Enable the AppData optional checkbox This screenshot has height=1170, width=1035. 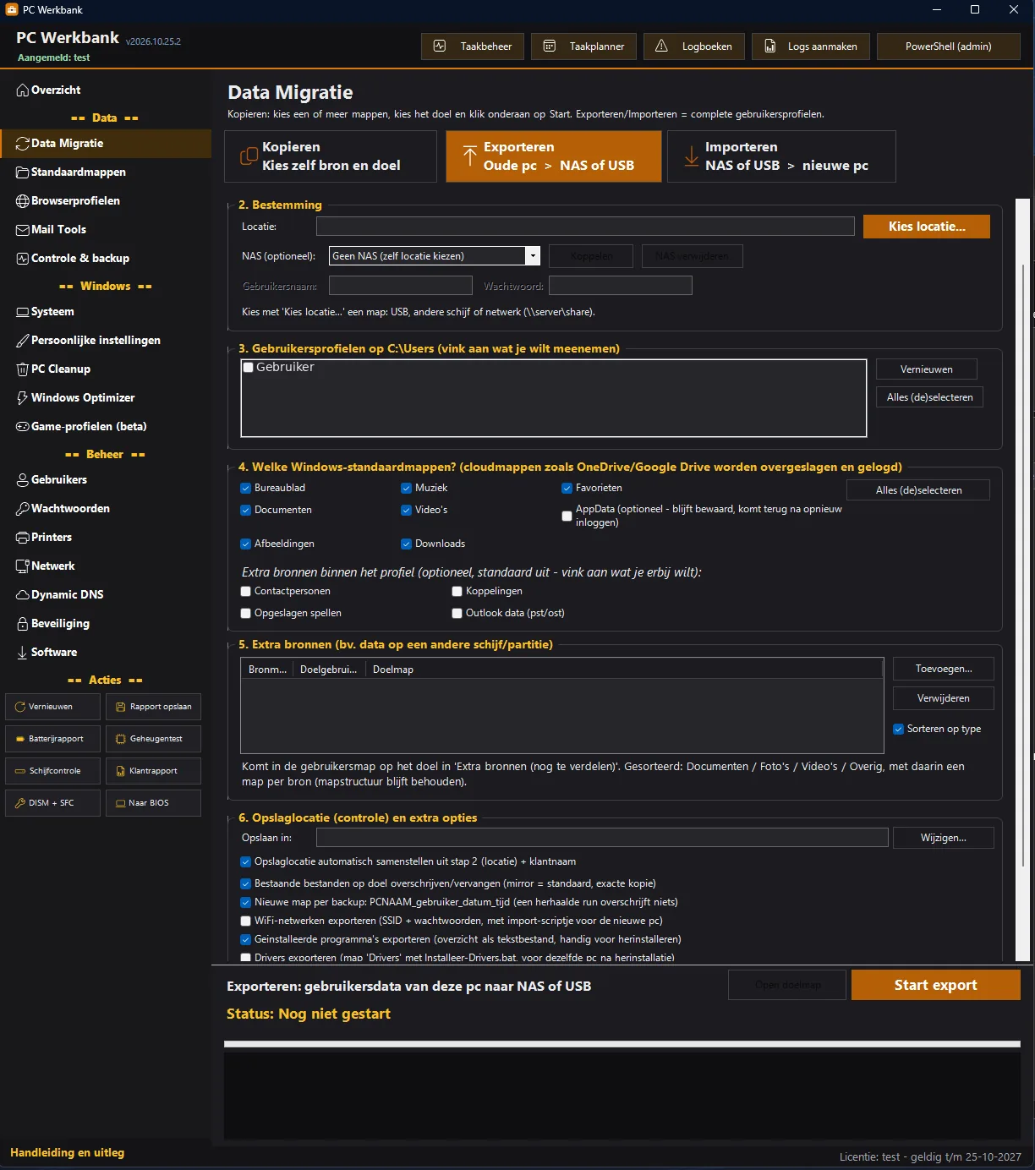(x=567, y=516)
